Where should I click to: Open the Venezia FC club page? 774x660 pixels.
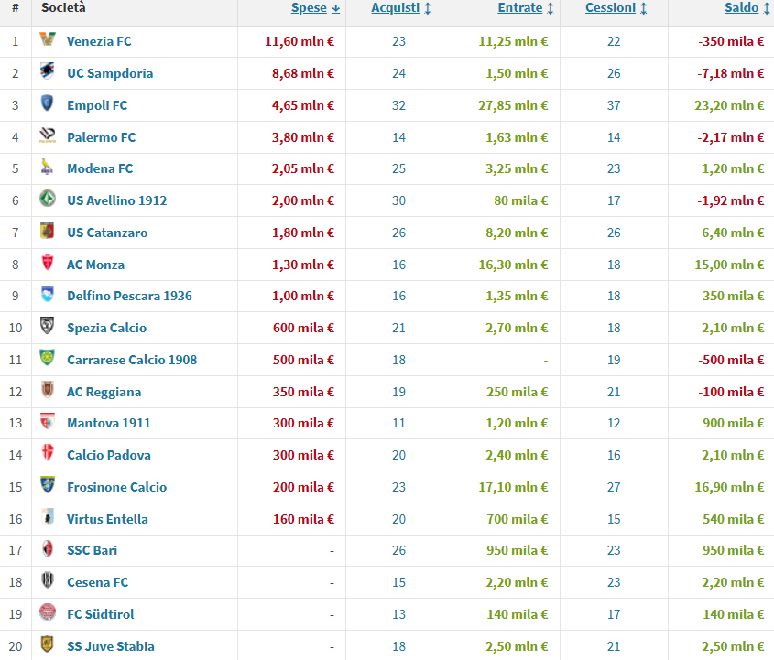[99, 41]
